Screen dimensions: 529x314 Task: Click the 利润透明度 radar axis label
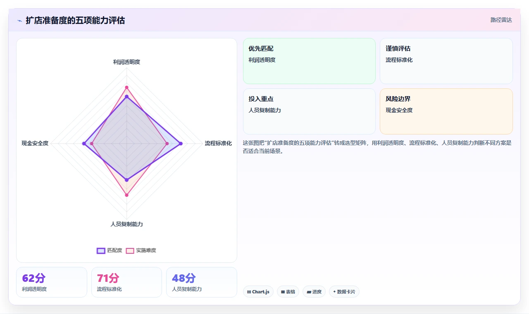point(127,62)
